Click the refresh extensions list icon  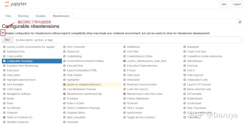tap(240, 22)
